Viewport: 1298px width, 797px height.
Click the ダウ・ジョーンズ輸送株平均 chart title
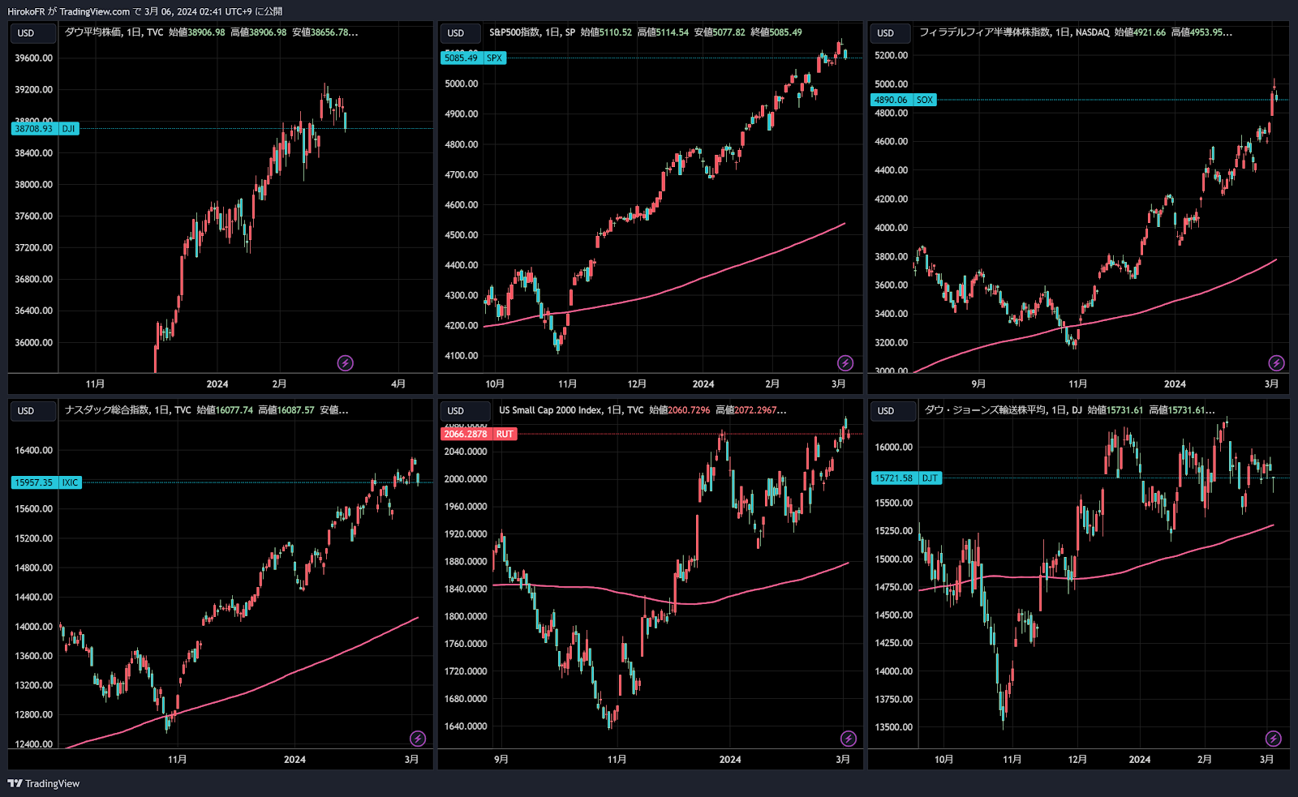coord(985,410)
